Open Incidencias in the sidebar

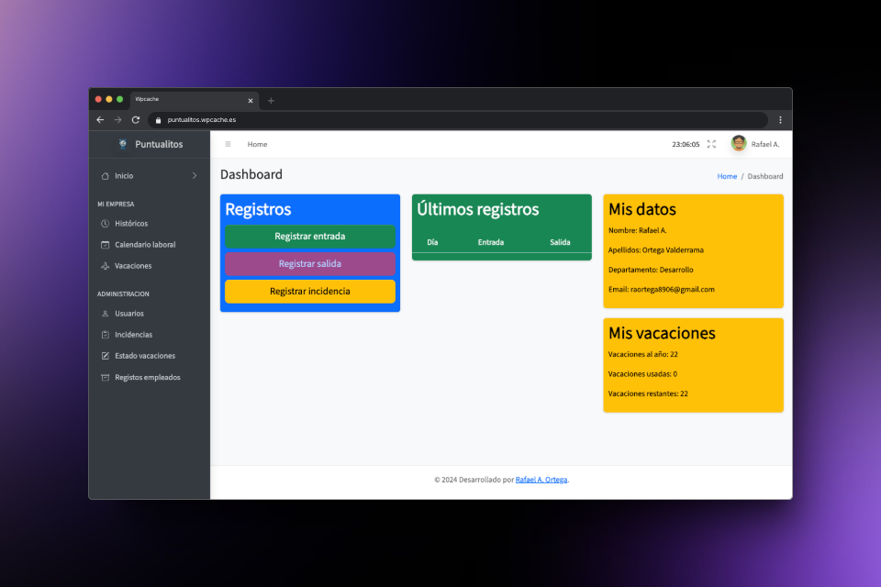[x=150, y=335]
